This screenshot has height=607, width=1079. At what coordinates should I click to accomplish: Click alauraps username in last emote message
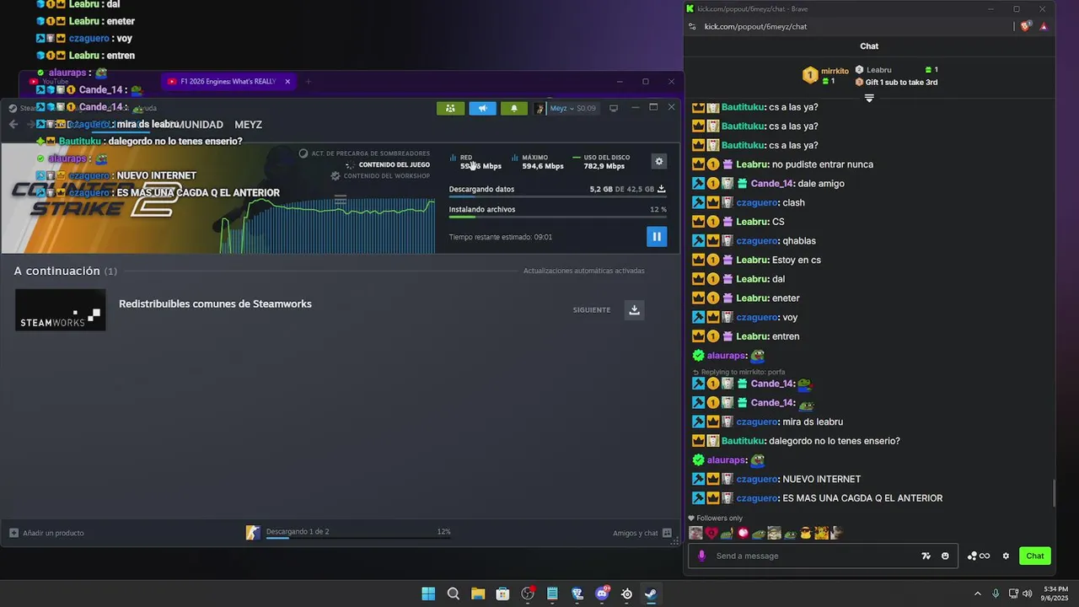[x=726, y=460]
